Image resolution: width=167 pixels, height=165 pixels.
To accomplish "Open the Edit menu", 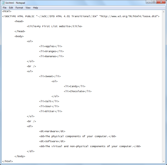I will coord(11,8).
